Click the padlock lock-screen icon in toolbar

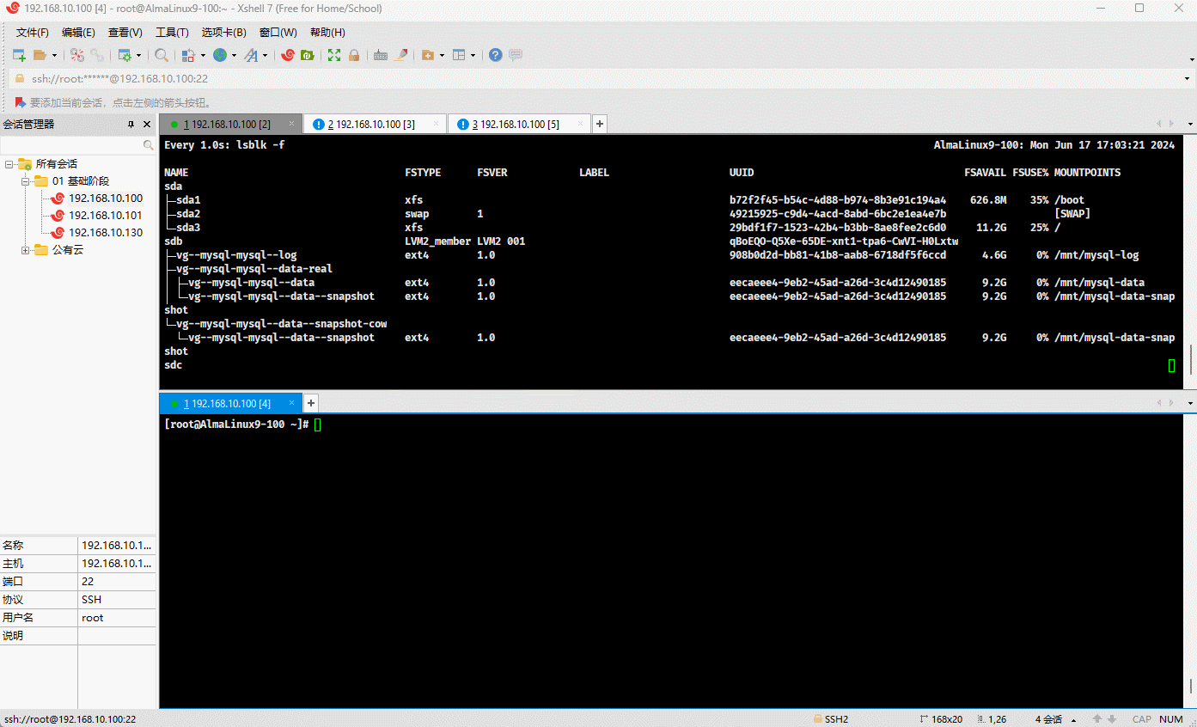coord(353,55)
